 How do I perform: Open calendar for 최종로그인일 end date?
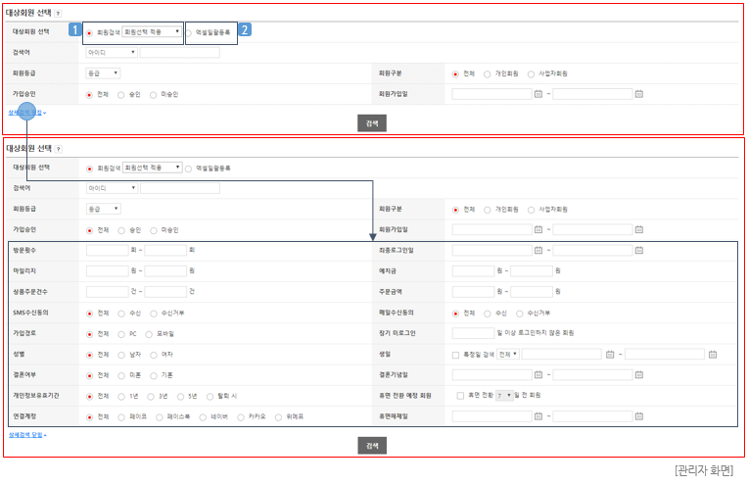(638, 250)
